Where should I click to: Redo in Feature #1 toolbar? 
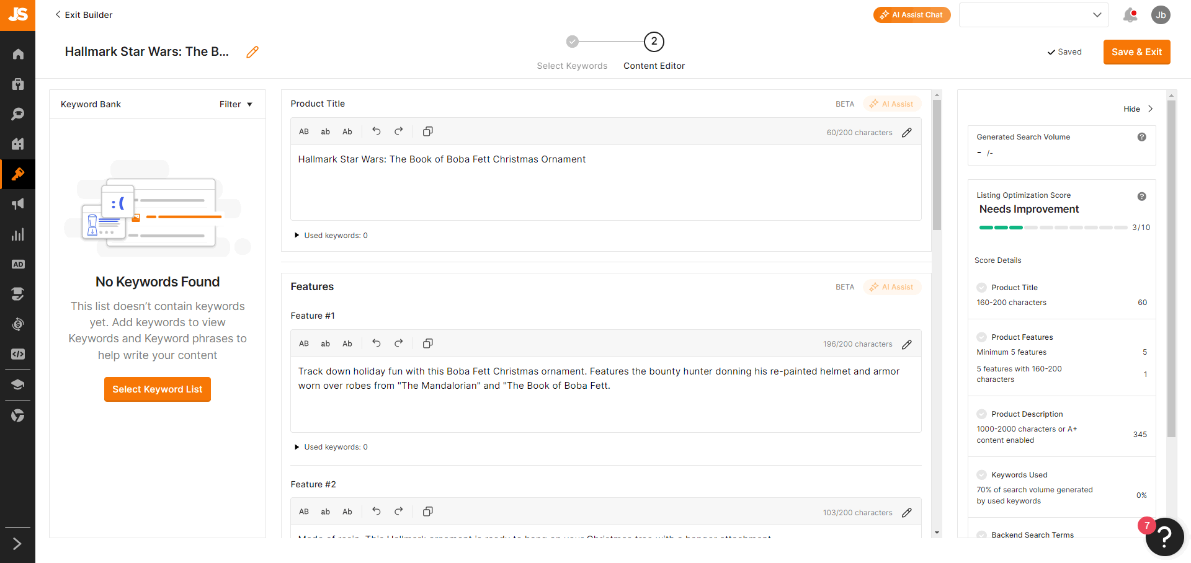pyautogui.click(x=399, y=343)
